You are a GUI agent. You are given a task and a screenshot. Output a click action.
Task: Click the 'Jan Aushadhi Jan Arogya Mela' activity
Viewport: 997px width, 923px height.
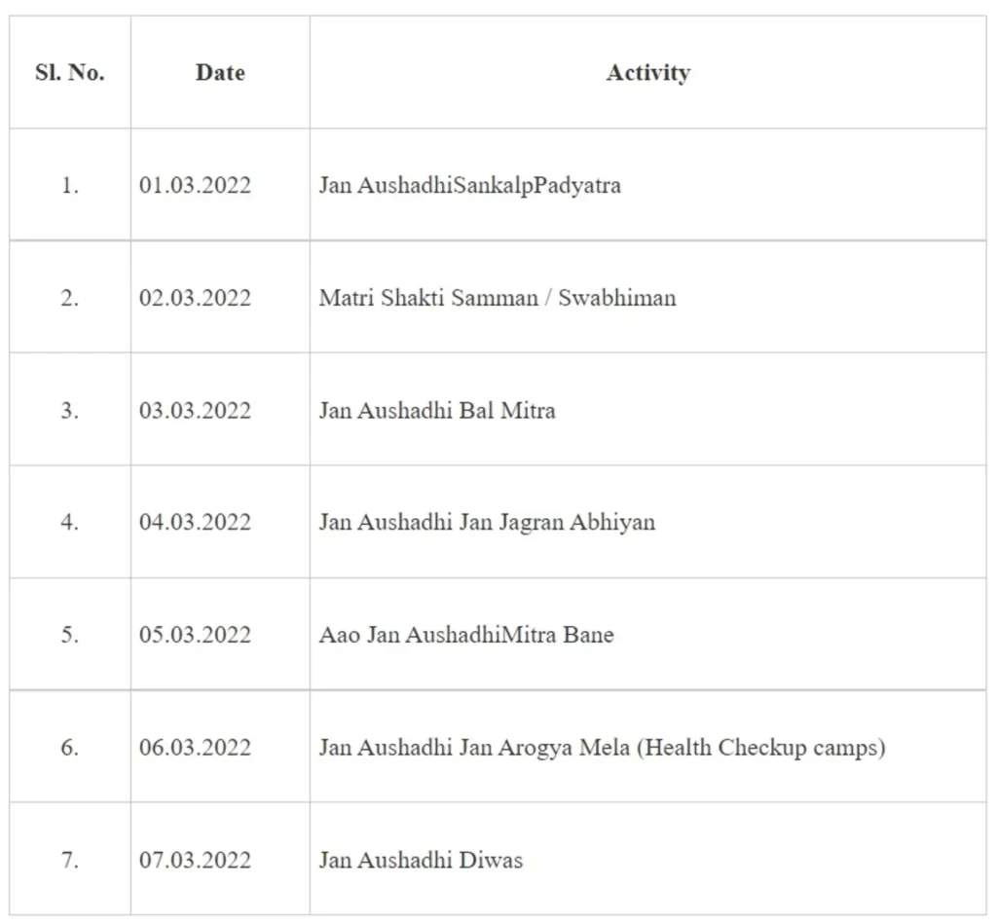602,748
